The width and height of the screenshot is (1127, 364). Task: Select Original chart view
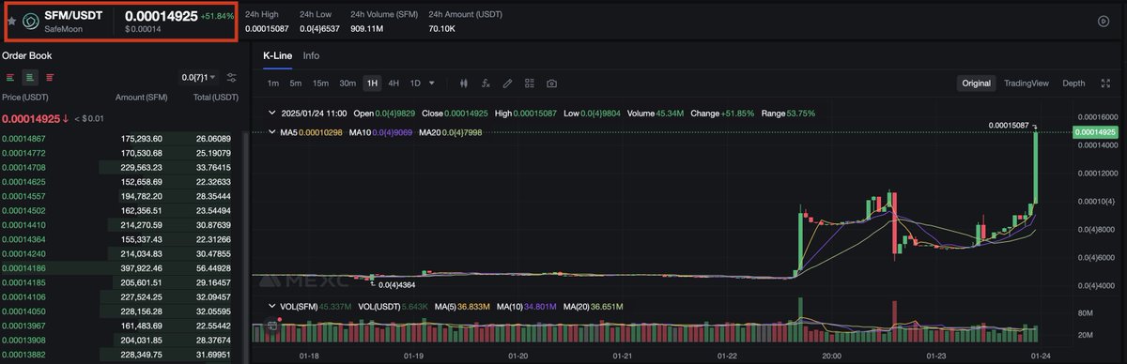976,83
